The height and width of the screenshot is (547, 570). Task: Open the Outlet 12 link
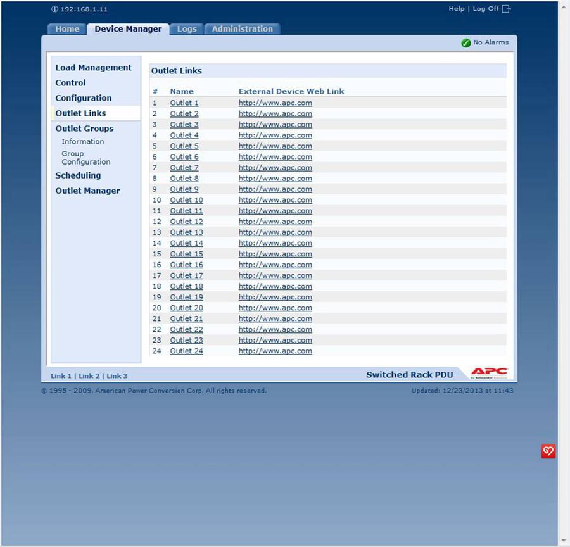click(186, 222)
